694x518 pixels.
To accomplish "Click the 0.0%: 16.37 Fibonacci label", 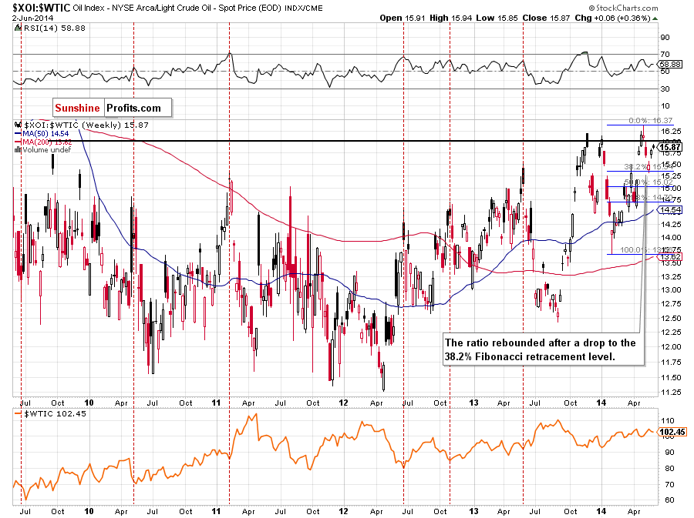I will click(650, 120).
